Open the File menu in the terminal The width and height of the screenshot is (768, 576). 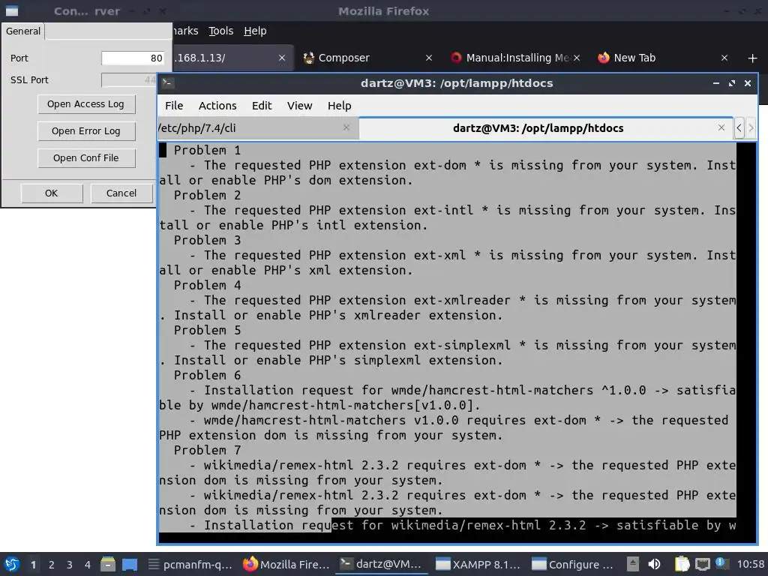point(174,106)
